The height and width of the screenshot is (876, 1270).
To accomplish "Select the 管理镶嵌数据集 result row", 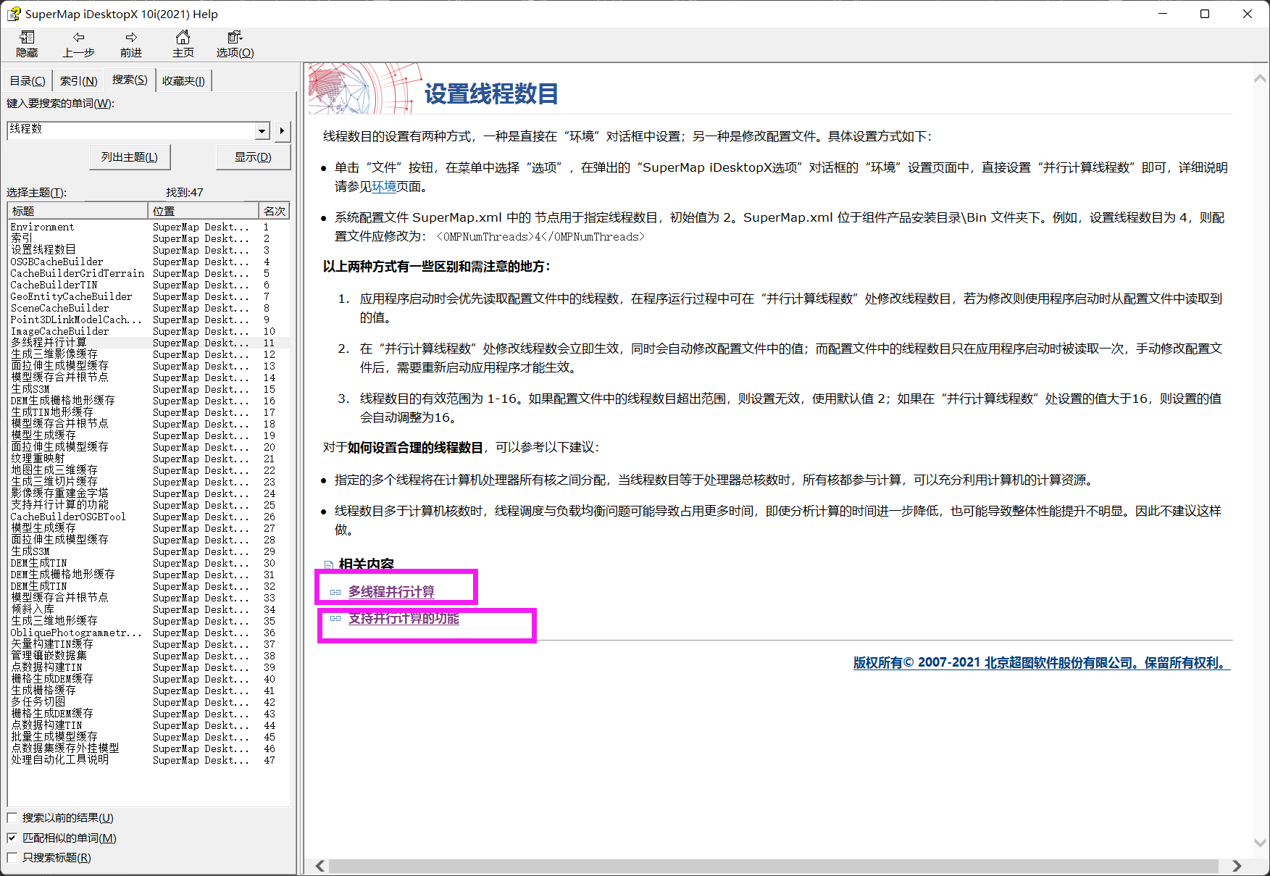I will pyautogui.click(x=149, y=656).
